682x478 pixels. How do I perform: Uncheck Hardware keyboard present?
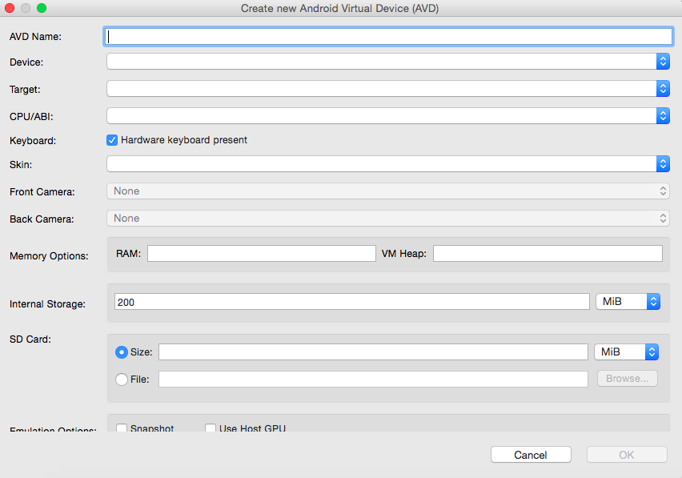click(x=112, y=140)
